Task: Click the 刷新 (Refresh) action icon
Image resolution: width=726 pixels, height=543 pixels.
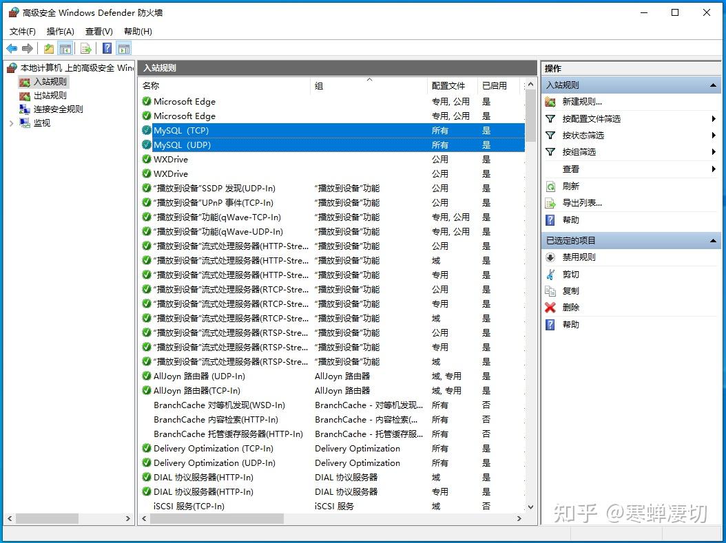Action: [551, 186]
